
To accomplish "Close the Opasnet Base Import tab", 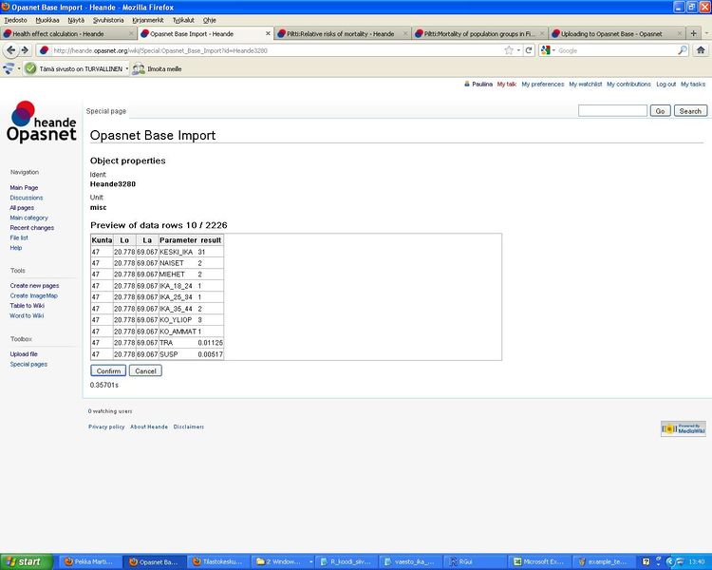I will (x=268, y=33).
